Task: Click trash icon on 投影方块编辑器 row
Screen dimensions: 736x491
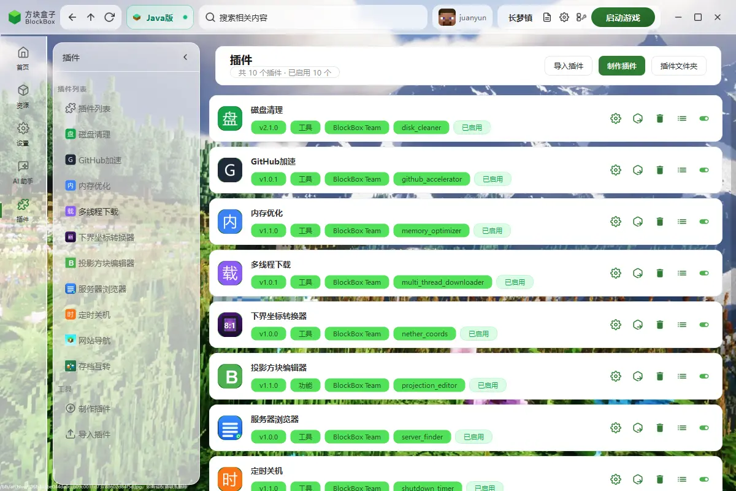Action: (x=660, y=376)
